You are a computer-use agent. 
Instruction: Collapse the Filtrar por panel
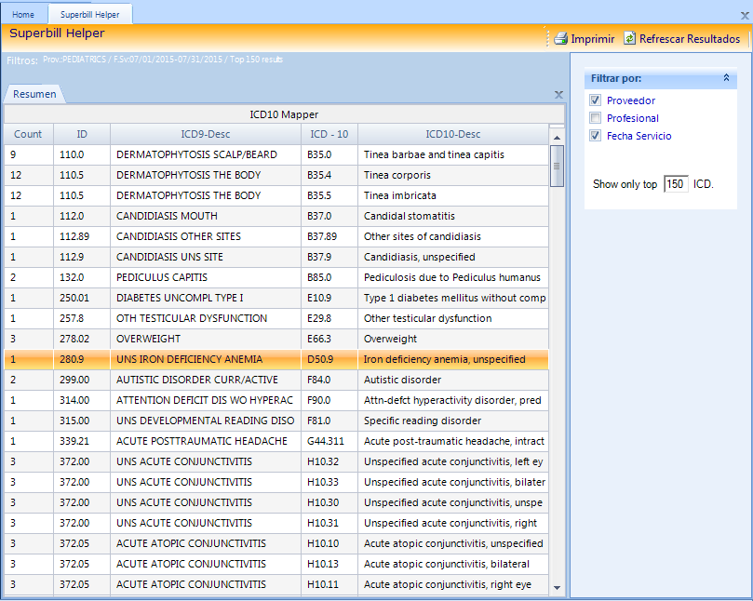(x=726, y=79)
